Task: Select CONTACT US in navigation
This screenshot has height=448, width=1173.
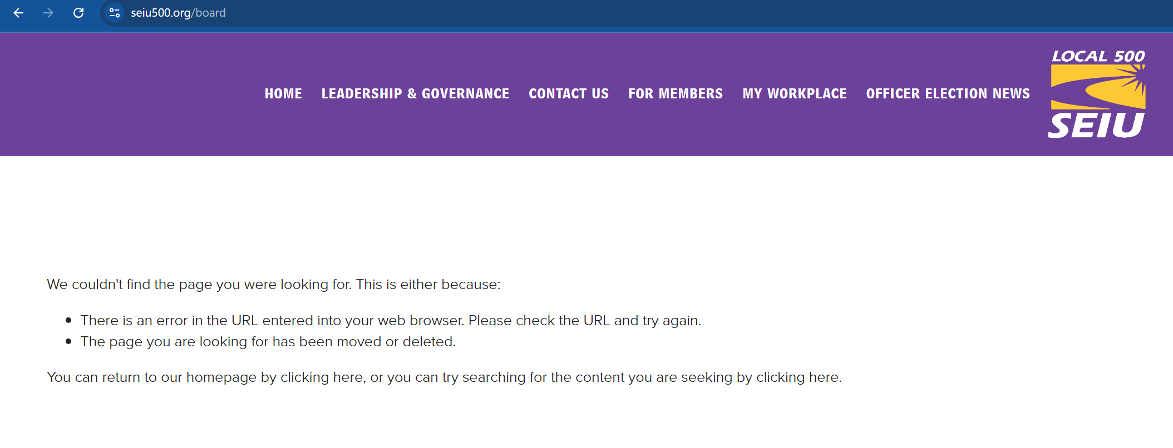Action: click(569, 94)
